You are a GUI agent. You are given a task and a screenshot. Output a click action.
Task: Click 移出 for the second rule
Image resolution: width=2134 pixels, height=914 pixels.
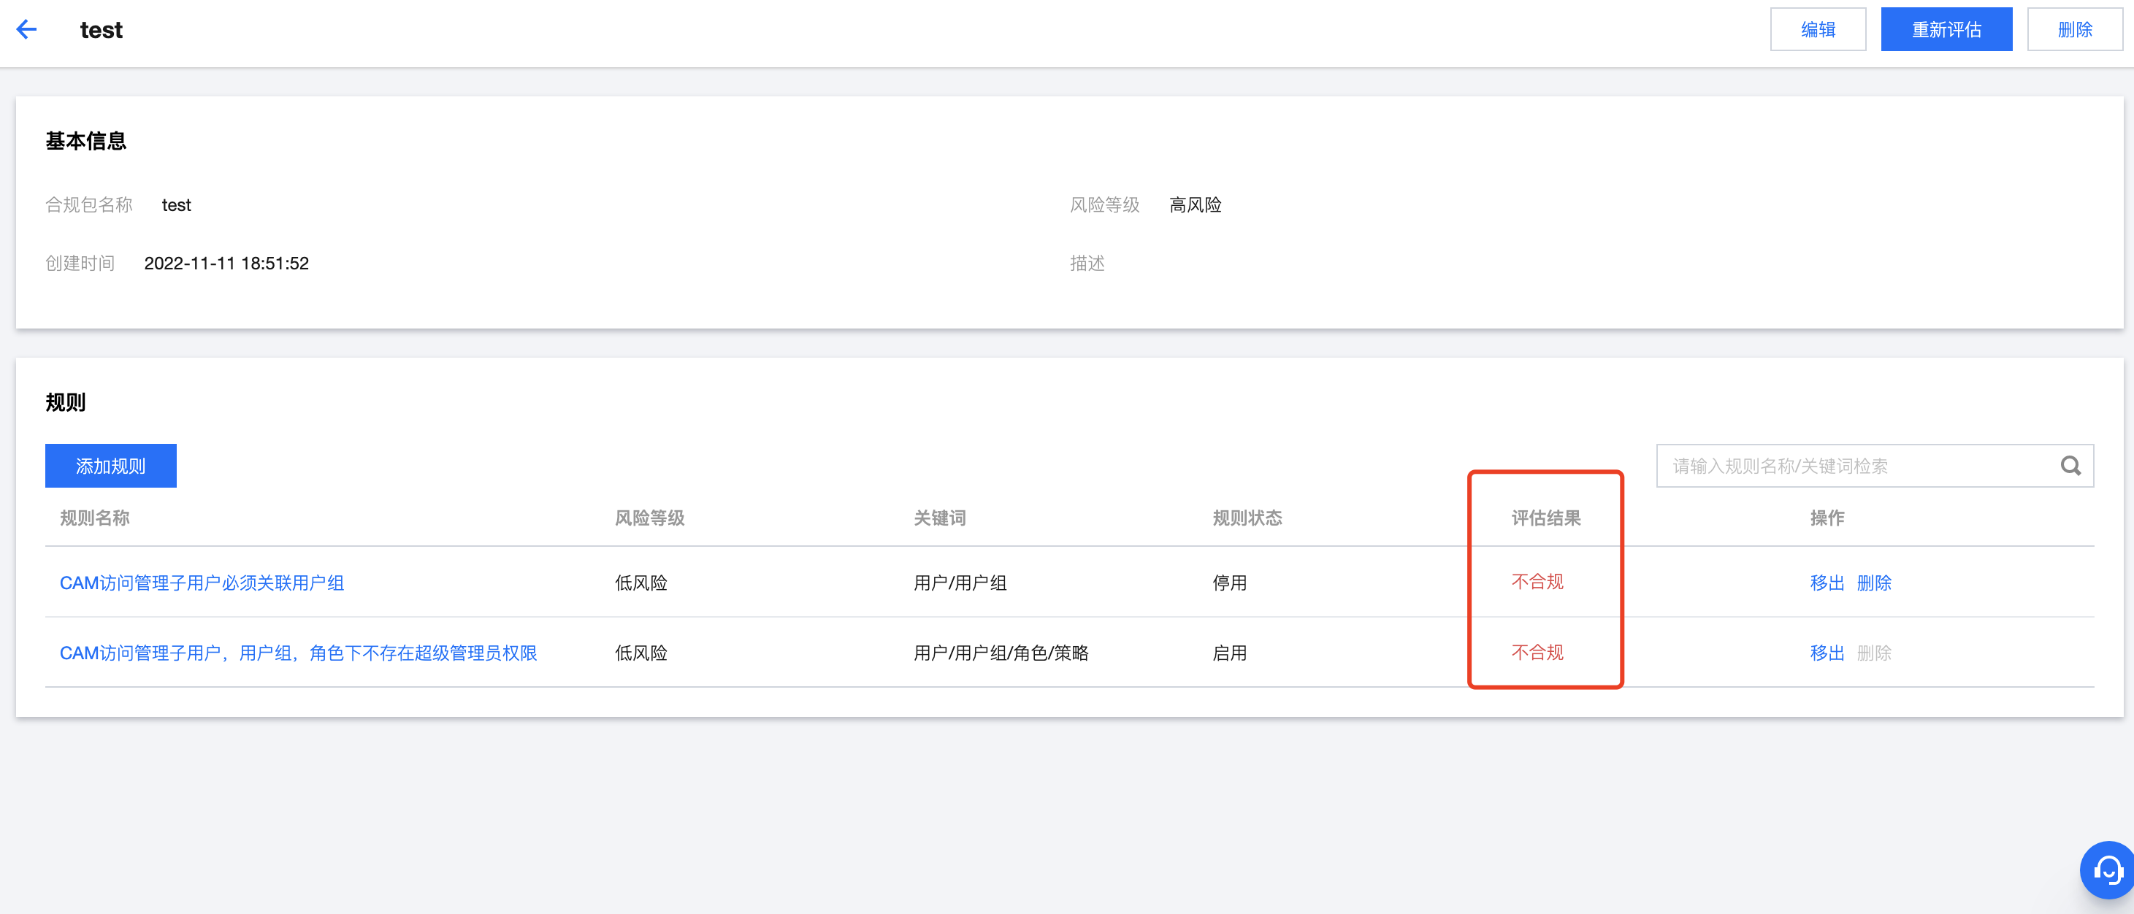click(x=1827, y=653)
